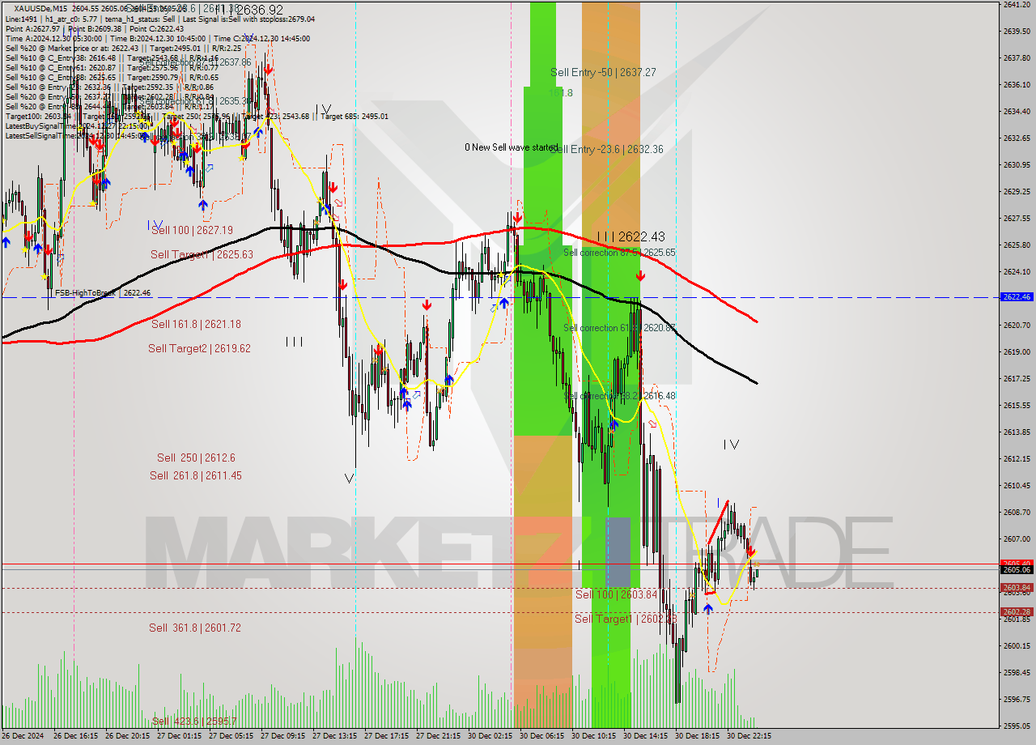Click the red 2602.28 price tag on the axis
The height and width of the screenshot is (745, 1036).
1017,612
